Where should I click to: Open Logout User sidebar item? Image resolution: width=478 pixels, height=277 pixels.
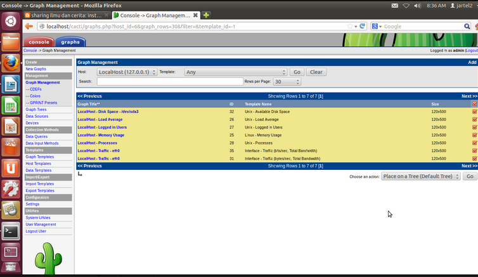(x=36, y=231)
